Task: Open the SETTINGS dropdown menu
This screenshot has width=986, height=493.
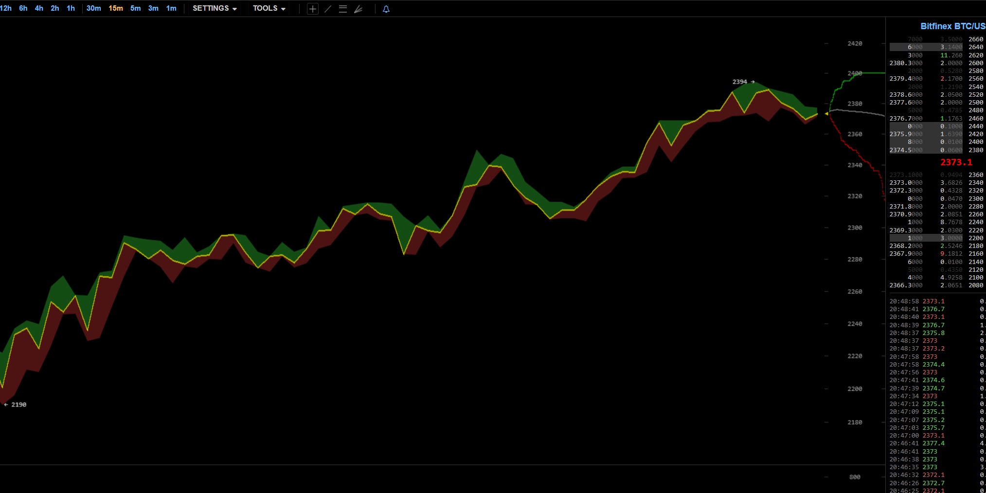Action: pyautogui.click(x=215, y=8)
